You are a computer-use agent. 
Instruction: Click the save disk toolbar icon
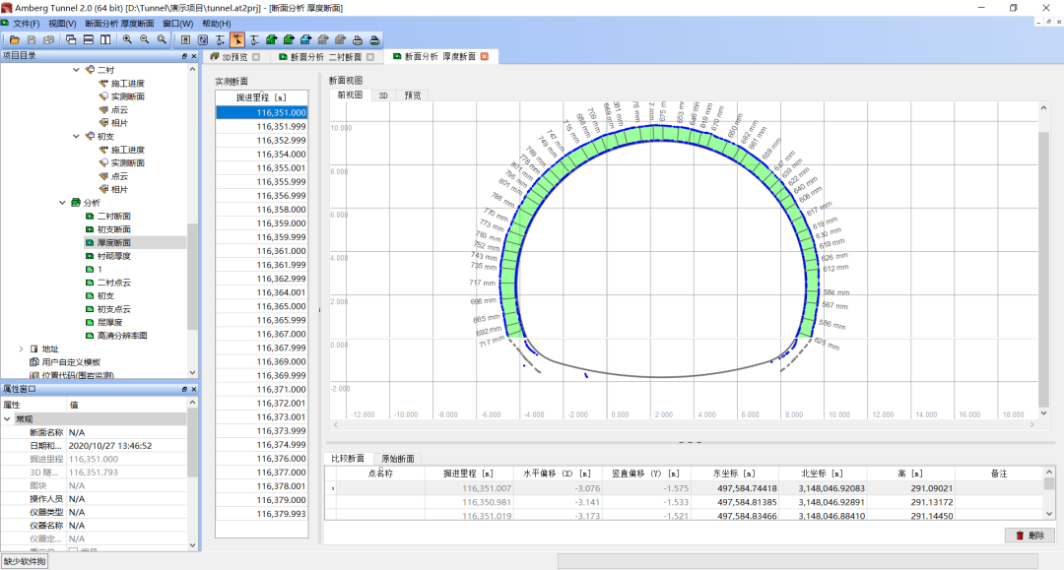coord(32,40)
